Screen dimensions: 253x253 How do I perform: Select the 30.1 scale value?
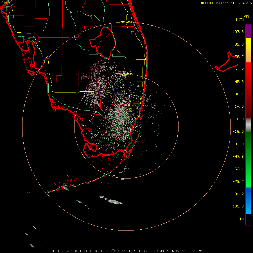[x=239, y=94]
